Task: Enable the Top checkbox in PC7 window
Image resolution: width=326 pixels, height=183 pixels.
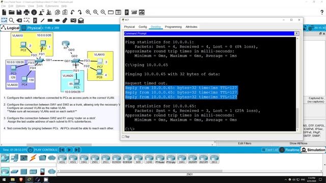Action: point(123,137)
